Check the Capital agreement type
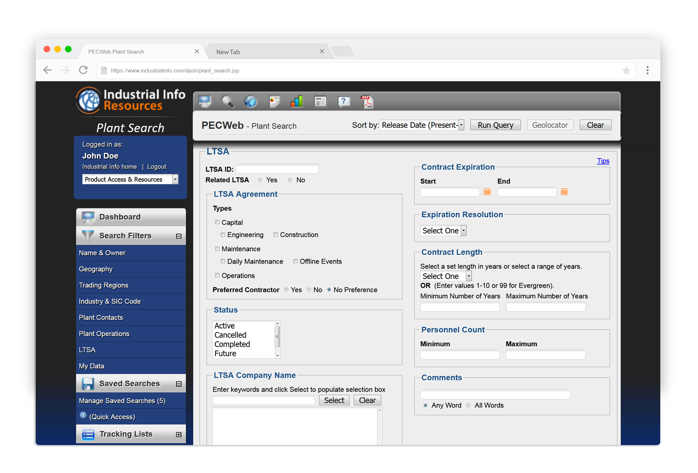This screenshot has height=473, width=698. (217, 222)
